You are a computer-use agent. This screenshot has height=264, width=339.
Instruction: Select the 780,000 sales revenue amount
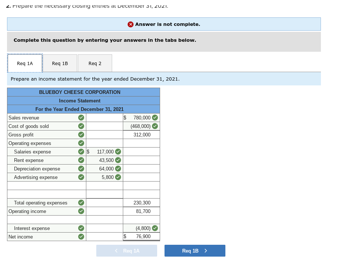point(141,118)
